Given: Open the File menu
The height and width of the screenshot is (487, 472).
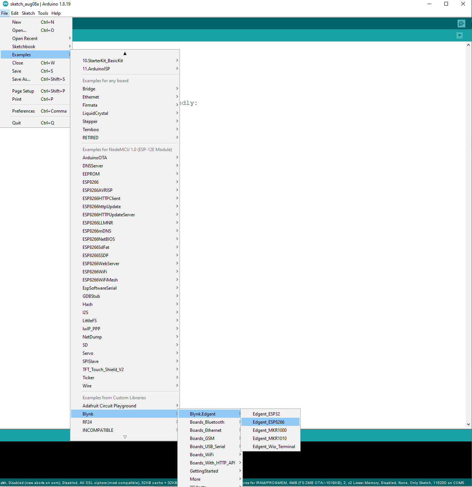Looking at the screenshot, I should (x=4, y=13).
